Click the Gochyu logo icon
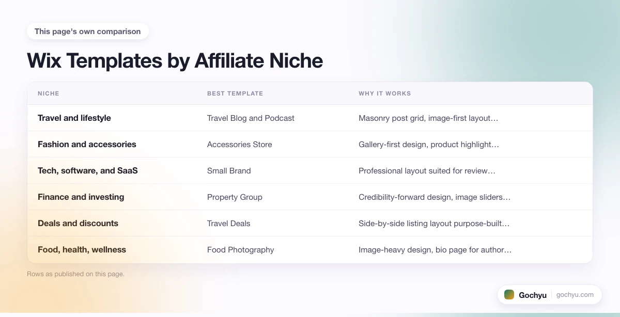Viewport: 620px width, 317px height. click(509, 295)
